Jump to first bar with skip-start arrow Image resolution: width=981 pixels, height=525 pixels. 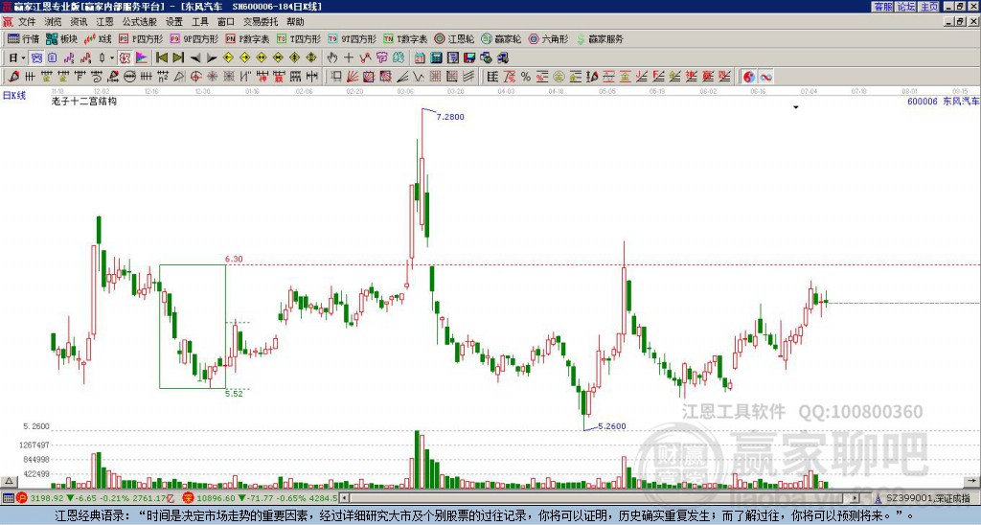tap(161, 58)
